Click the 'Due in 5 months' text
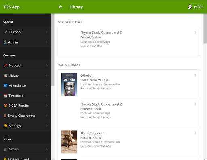 (91, 46)
